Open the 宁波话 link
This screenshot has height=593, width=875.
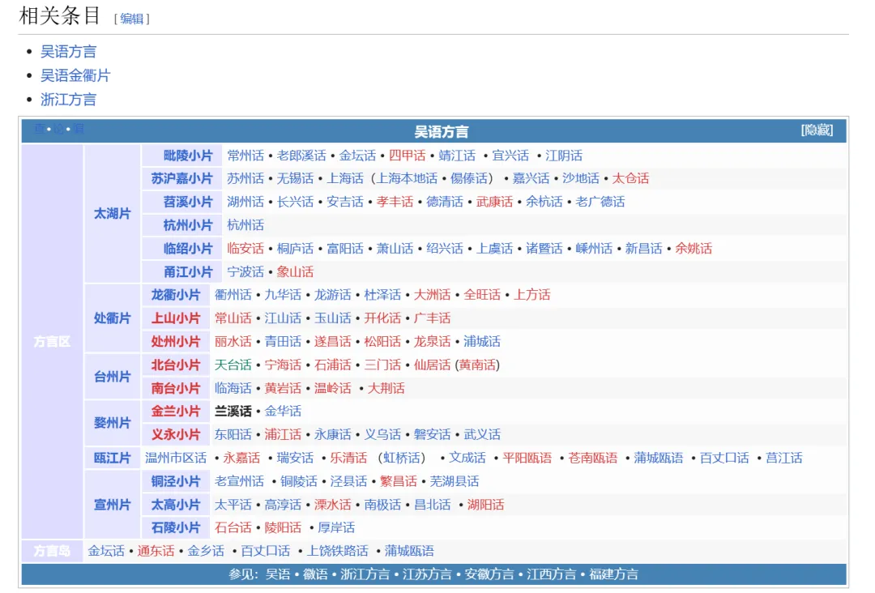click(x=245, y=272)
